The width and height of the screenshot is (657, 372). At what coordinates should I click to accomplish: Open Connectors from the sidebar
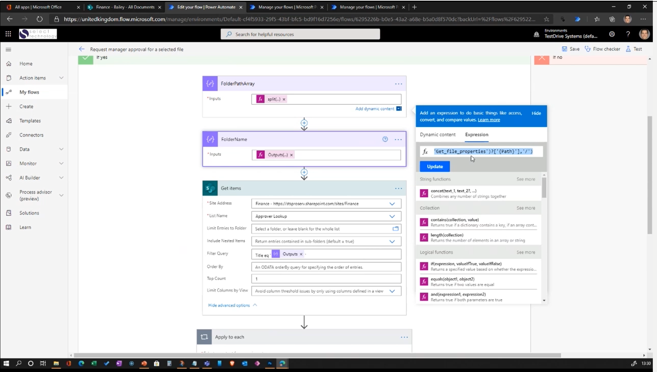[31, 135]
